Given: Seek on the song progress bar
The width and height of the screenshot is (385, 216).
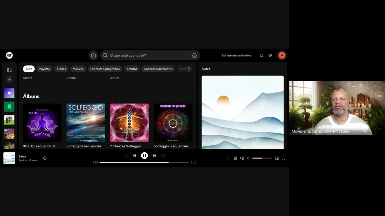Looking at the screenshot, I should [144, 162].
